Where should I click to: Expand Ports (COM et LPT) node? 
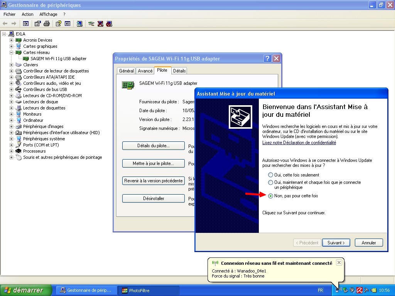point(11,145)
